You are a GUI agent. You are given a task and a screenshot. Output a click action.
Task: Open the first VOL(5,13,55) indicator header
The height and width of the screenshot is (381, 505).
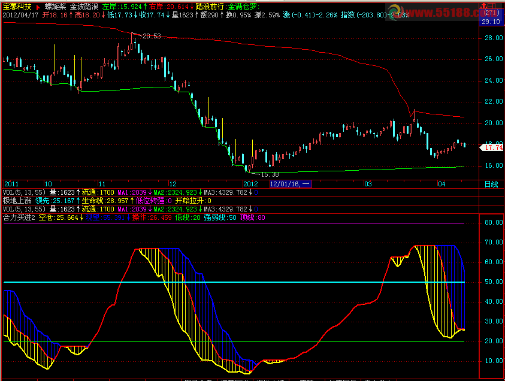point(24,192)
